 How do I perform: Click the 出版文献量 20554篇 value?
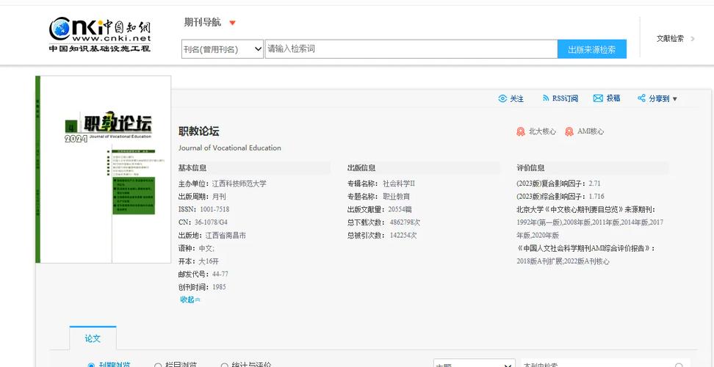[400, 210]
